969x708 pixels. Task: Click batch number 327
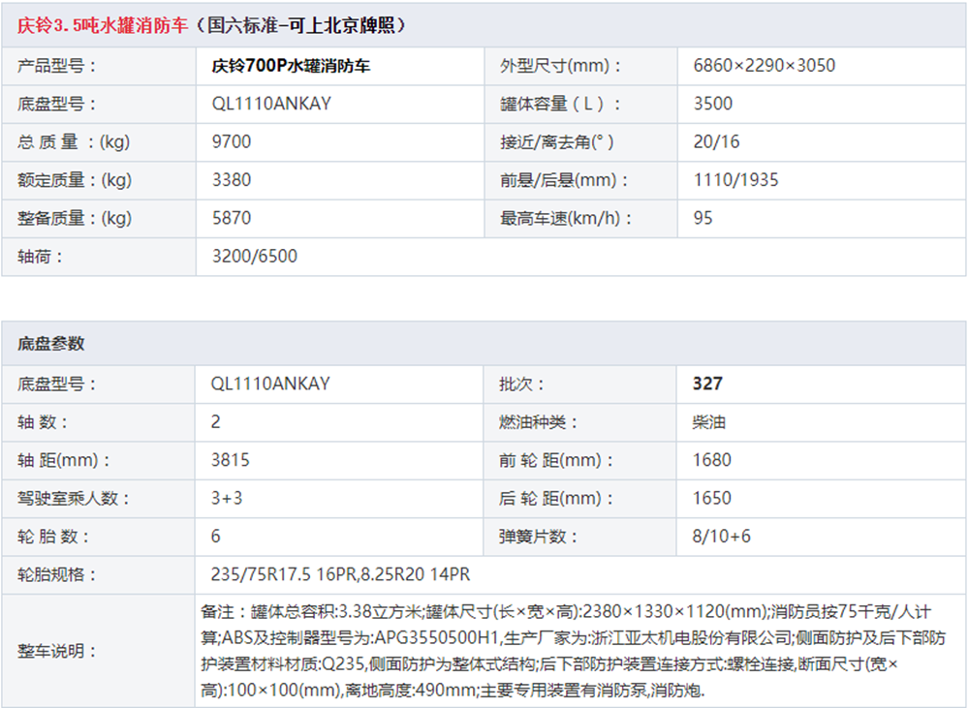click(707, 384)
